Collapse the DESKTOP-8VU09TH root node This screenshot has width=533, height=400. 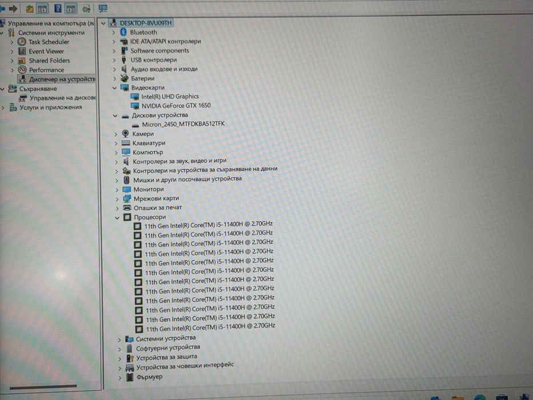(x=103, y=23)
